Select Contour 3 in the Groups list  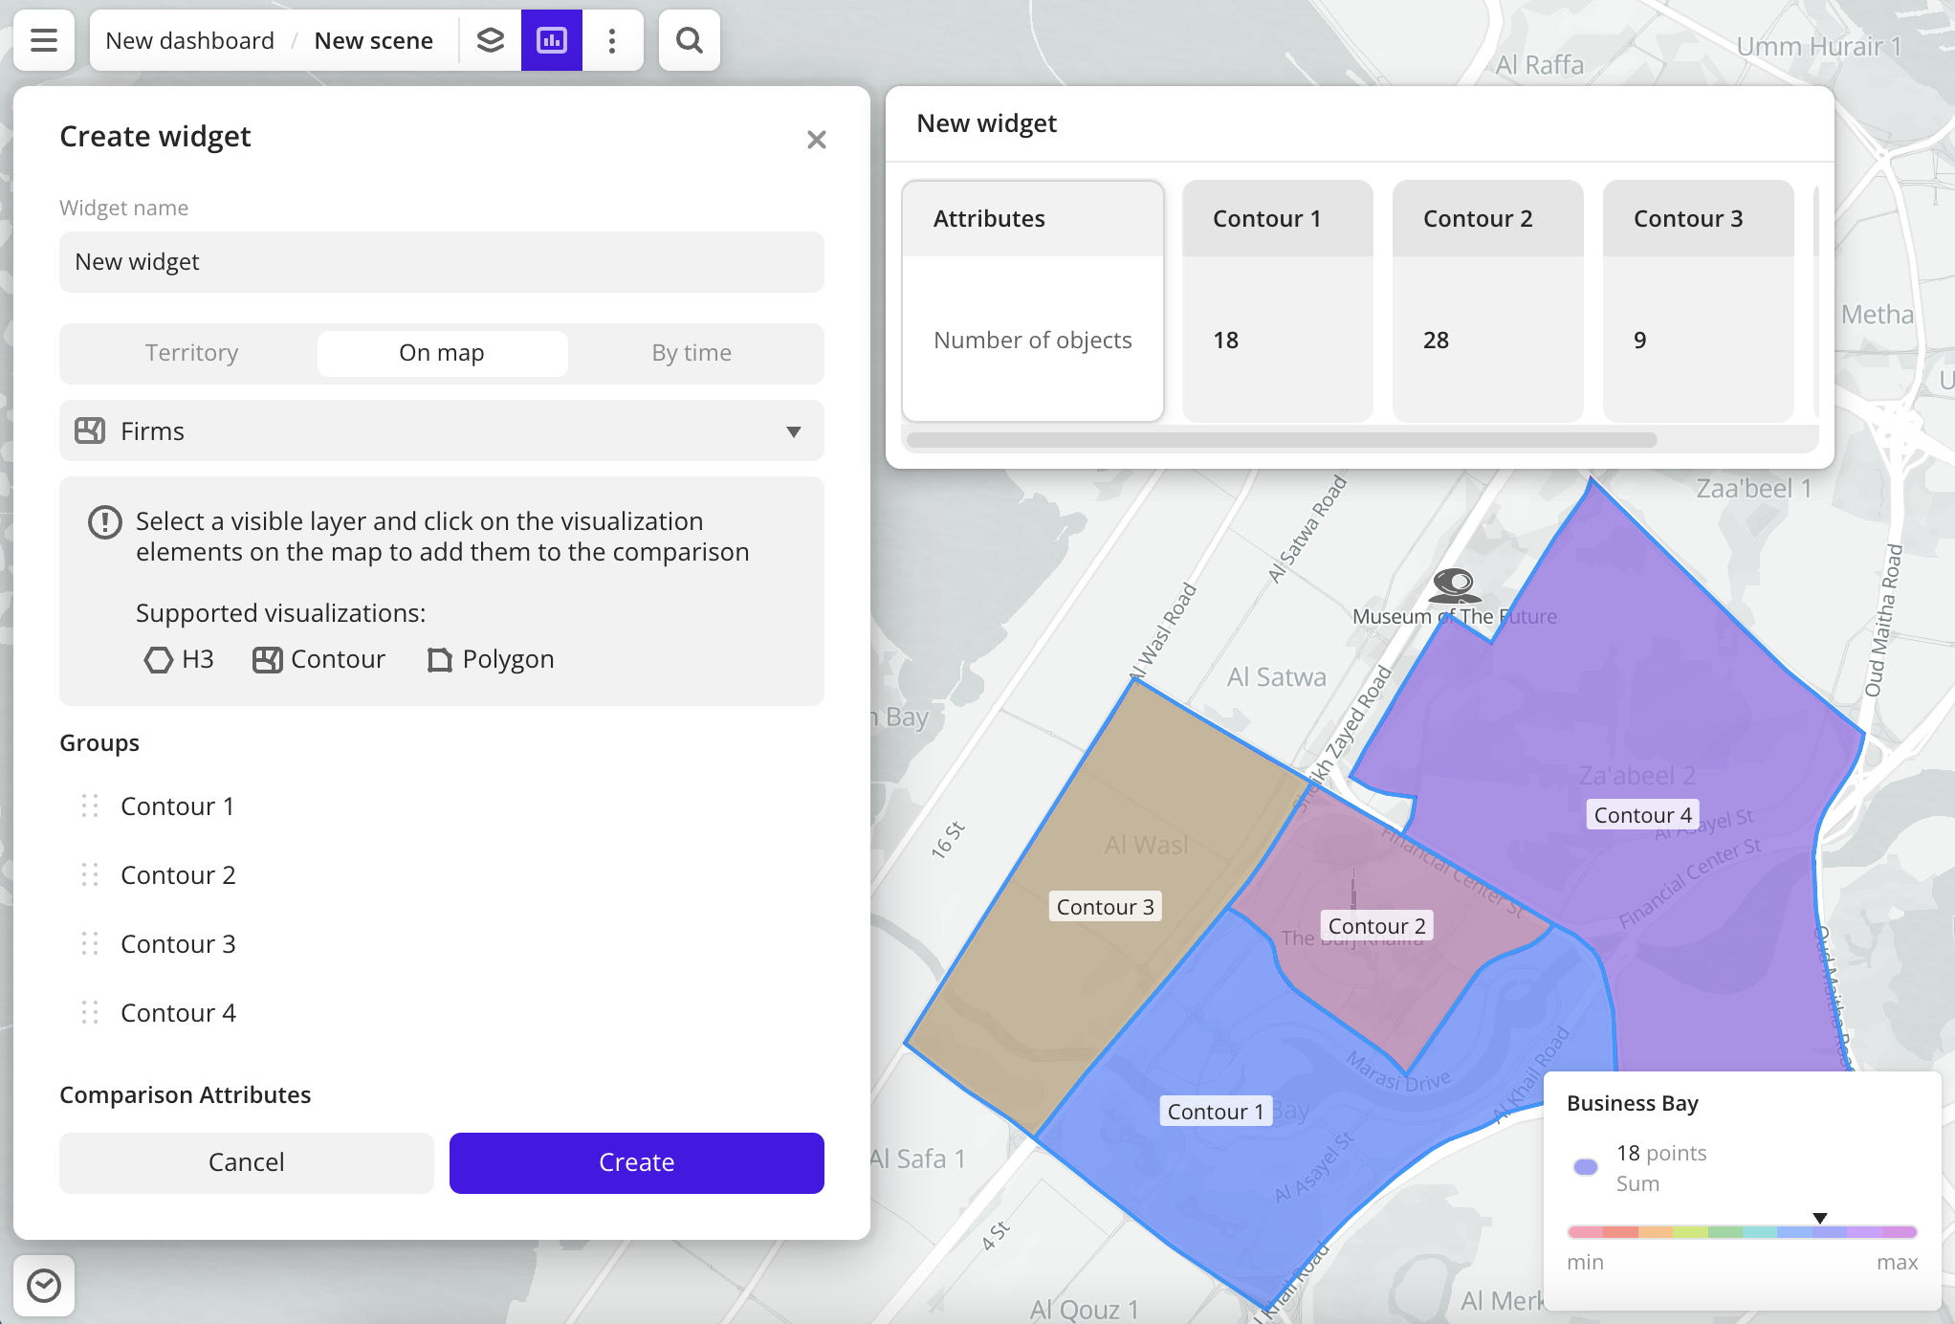[x=177, y=943]
